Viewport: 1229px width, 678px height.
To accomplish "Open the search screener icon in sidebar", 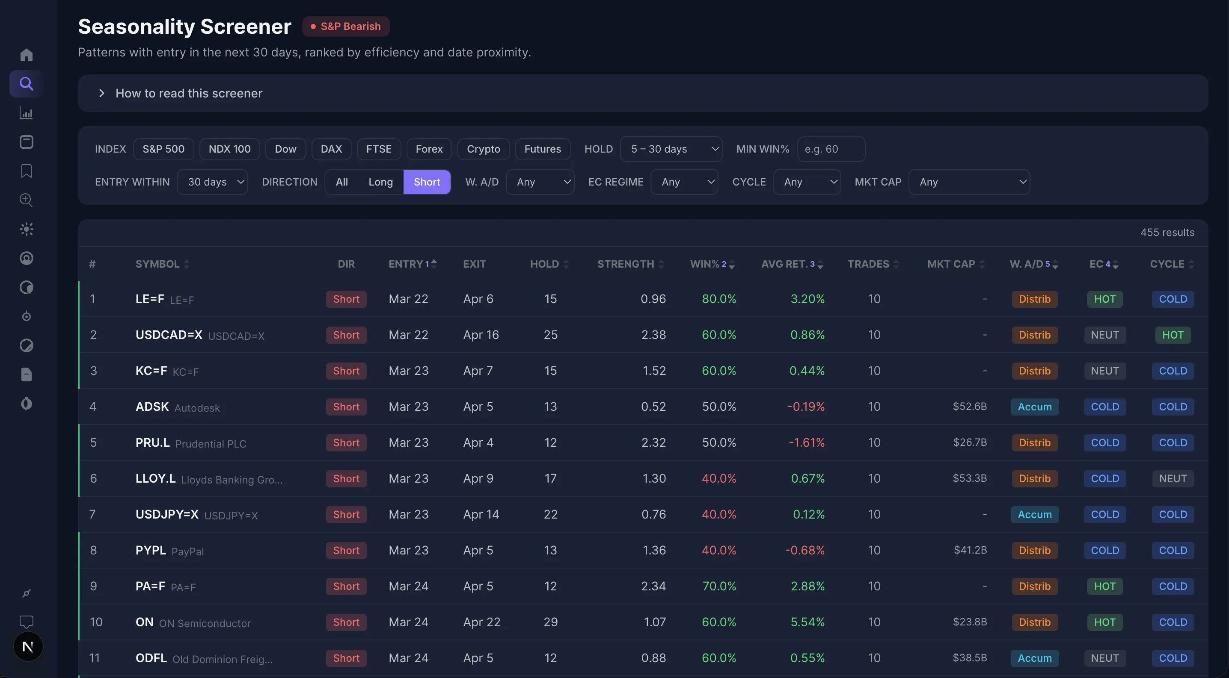I will coord(26,83).
